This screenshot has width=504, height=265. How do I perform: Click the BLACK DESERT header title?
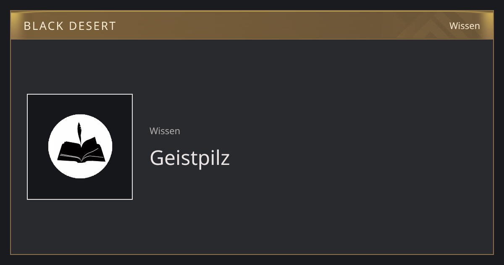(x=70, y=26)
